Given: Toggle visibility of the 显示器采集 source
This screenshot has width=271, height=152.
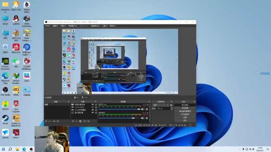Looking at the screenshot, I should tap(92, 113).
